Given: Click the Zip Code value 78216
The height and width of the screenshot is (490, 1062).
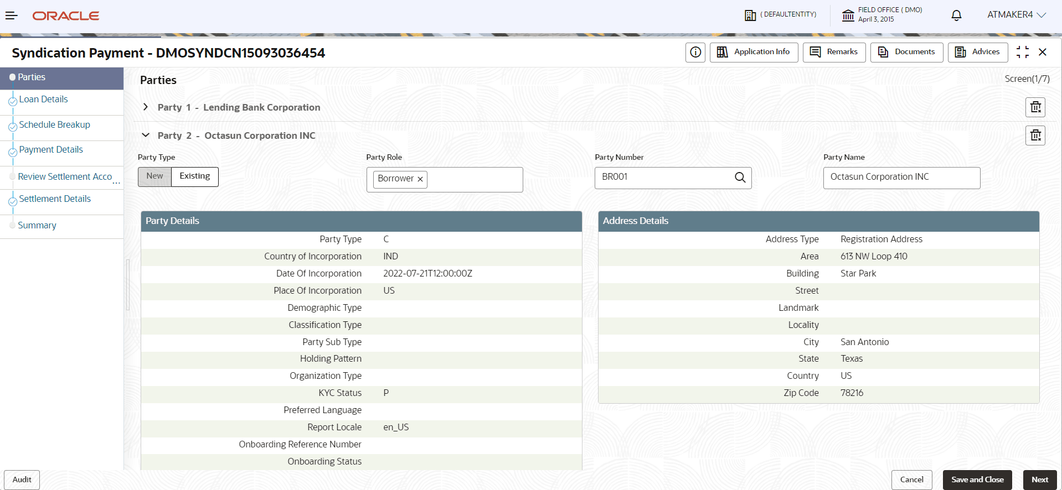Looking at the screenshot, I should 852,393.
